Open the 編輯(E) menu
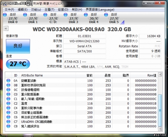This screenshot has width=168, height=137. click(x=23, y=10)
